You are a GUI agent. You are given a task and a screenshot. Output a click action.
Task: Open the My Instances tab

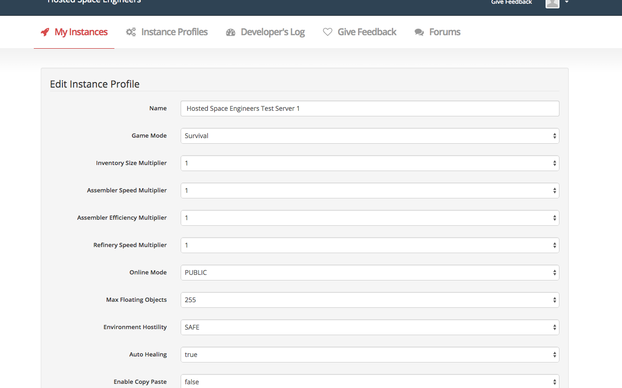(x=74, y=32)
